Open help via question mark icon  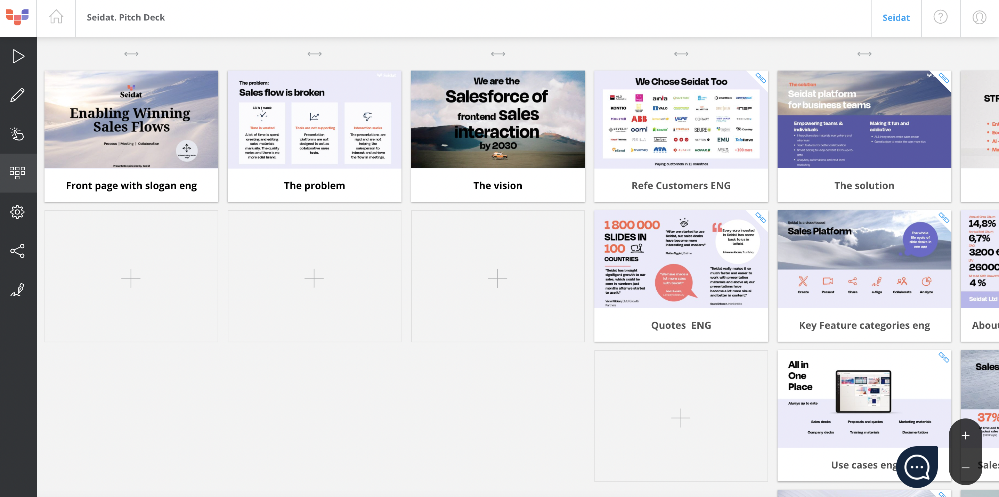tap(941, 17)
